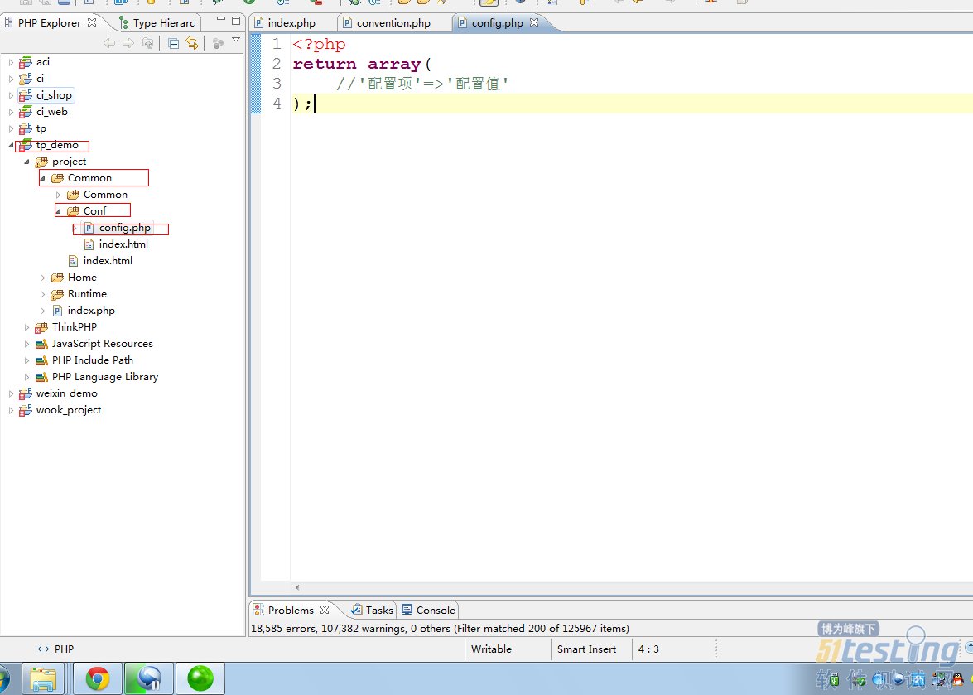Click the green ball application taskbar icon
Viewport: 973px width, 695px height.
[x=200, y=678]
